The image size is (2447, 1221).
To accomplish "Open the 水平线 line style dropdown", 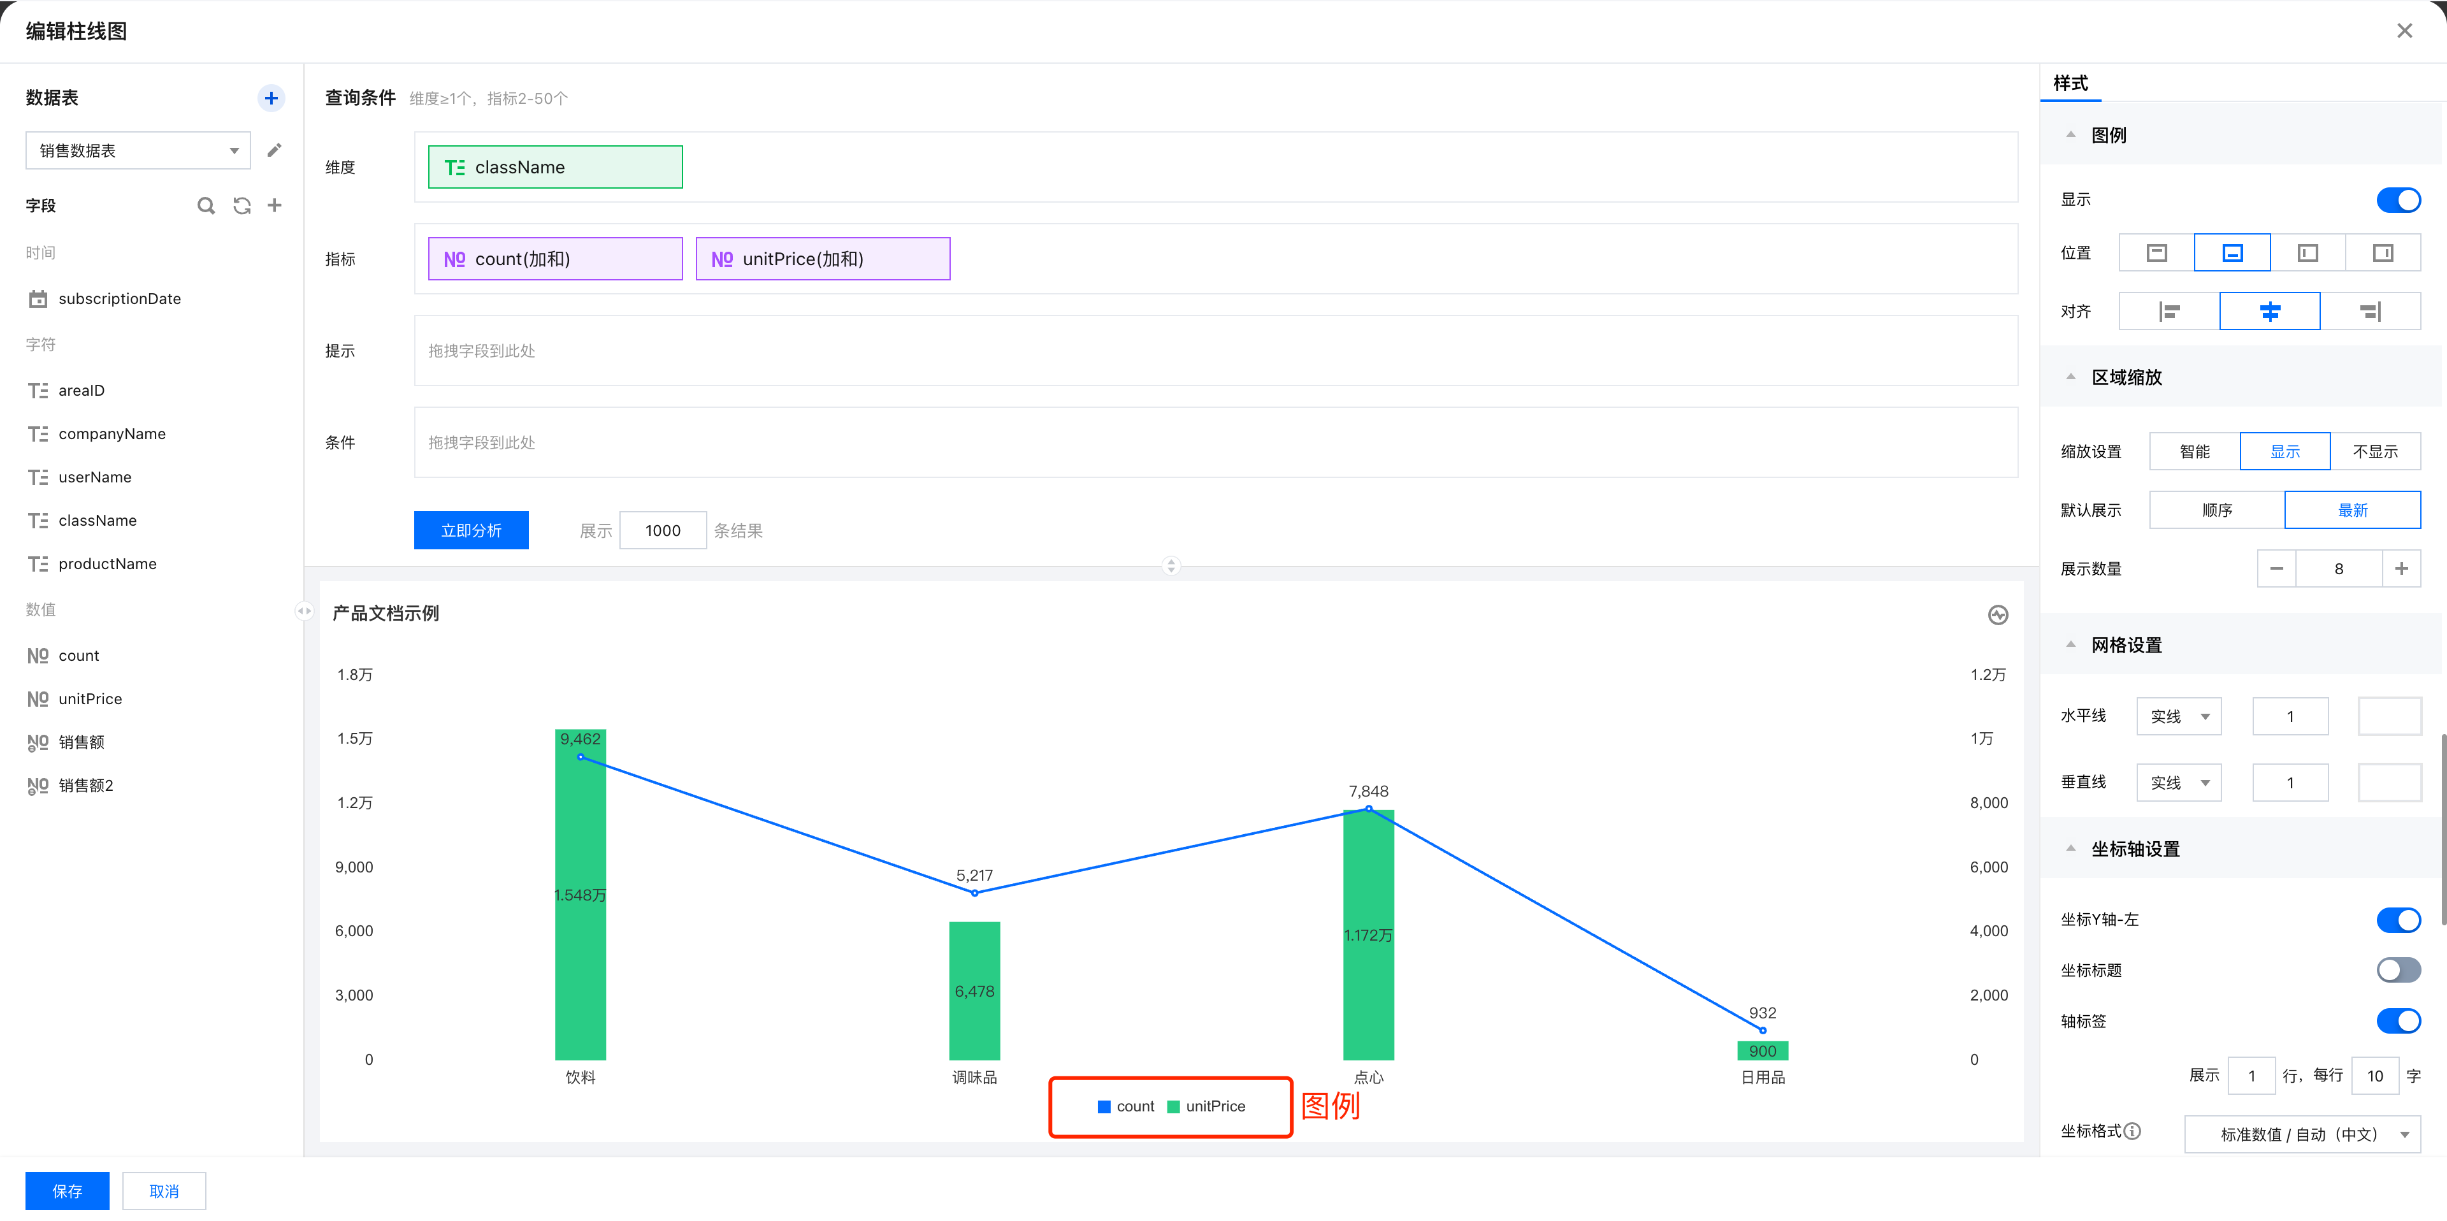I will coord(2178,716).
